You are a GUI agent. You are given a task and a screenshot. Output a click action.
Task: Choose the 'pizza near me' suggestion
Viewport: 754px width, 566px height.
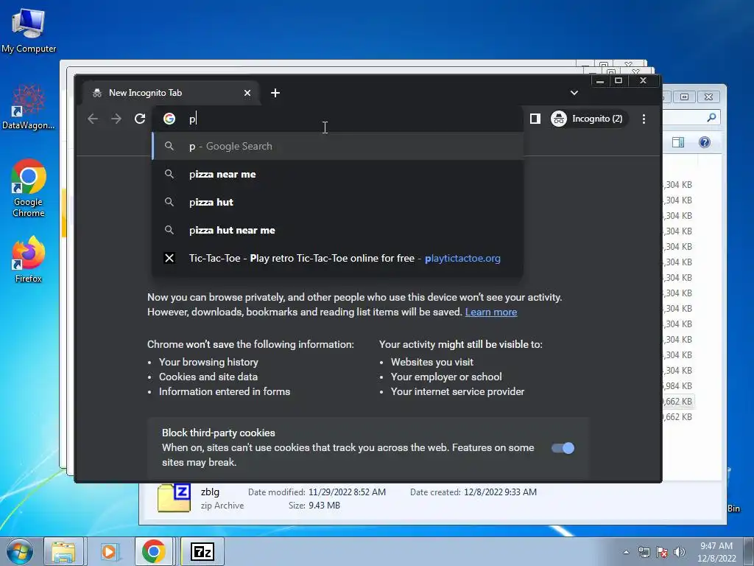(x=337, y=174)
